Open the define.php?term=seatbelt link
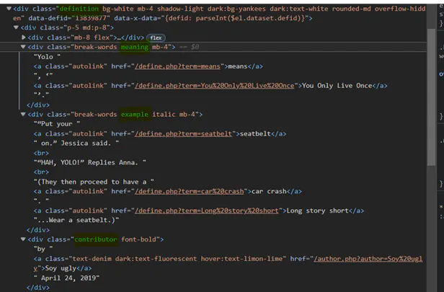 [x=183, y=133]
